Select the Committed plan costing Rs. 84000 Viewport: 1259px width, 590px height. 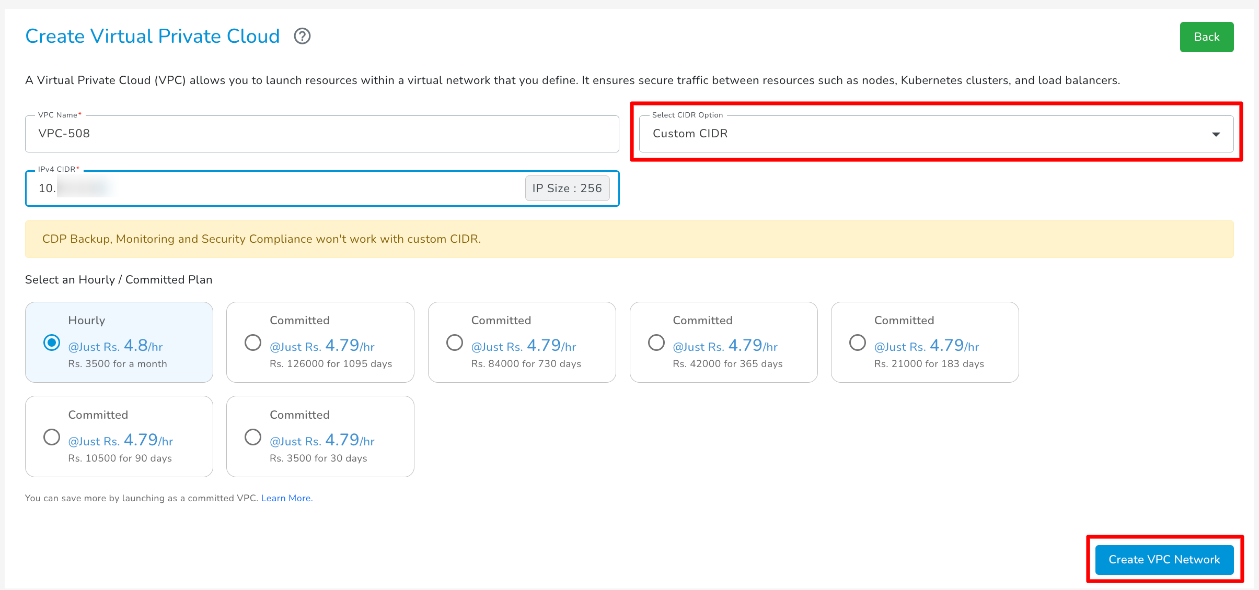454,343
